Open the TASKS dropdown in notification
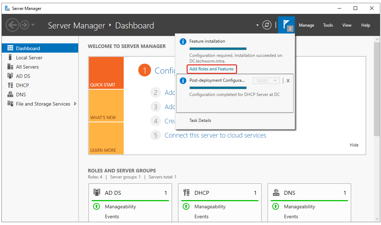This screenshot has height=225, width=381. click(266, 81)
